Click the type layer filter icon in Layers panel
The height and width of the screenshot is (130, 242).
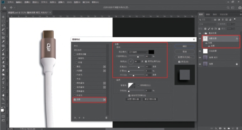pyautogui.click(x=223, y=20)
